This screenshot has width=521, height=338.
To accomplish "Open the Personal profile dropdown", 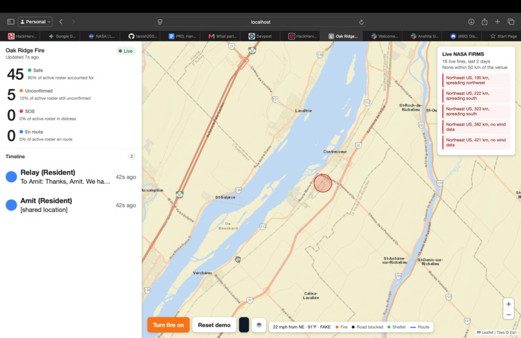I will [x=35, y=21].
